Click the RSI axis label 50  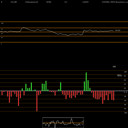(2, 34)
